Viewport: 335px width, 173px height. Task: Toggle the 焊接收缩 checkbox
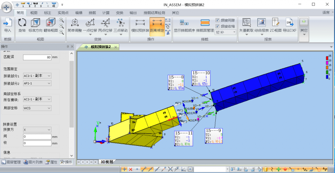click(x=217, y=26)
